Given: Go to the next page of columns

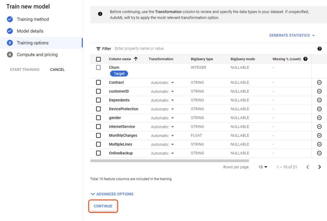Looking at the screenshot, I should (319, 167).
